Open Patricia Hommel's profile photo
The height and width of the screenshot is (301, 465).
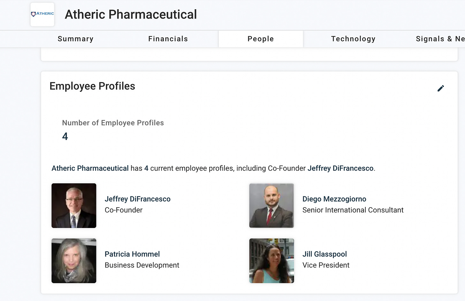[74, 261]
